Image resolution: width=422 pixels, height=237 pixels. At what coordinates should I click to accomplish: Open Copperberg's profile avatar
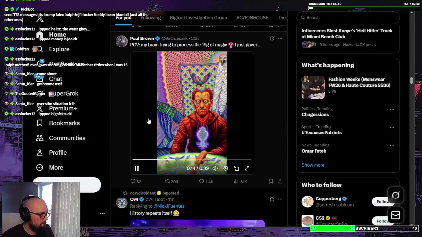pos(308,201)
